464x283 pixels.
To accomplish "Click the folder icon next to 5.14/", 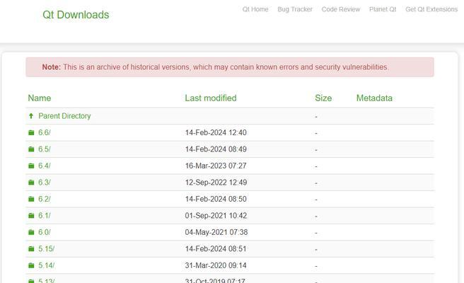I will pyautogui.click(x=31, y=265).
